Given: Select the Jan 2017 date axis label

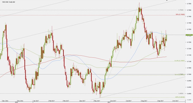Looking at the screenshot, I should 36,101.
